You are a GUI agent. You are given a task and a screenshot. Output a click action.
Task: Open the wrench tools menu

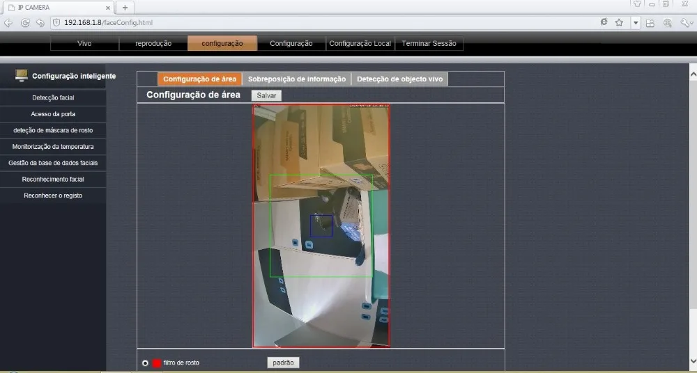tap(685, 23)
